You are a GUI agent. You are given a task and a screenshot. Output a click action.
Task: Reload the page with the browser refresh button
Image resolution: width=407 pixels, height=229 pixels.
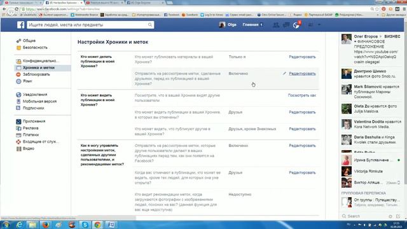coord(17,9)
